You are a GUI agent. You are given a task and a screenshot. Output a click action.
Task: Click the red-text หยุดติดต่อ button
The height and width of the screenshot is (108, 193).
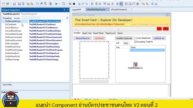coord(99,38)
